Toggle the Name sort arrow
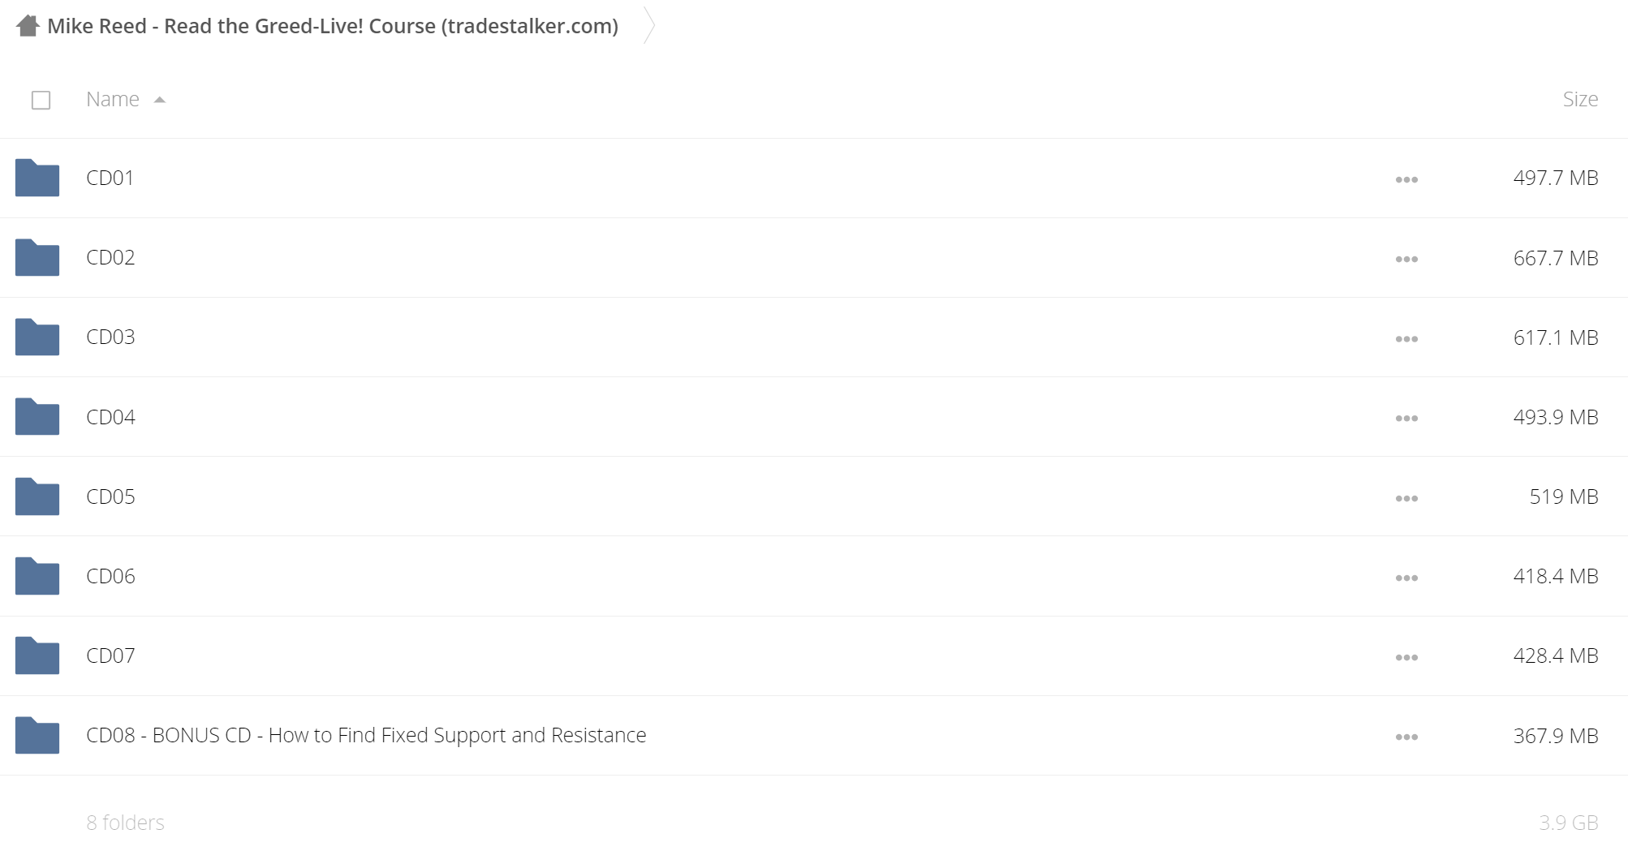 [160, 100]
